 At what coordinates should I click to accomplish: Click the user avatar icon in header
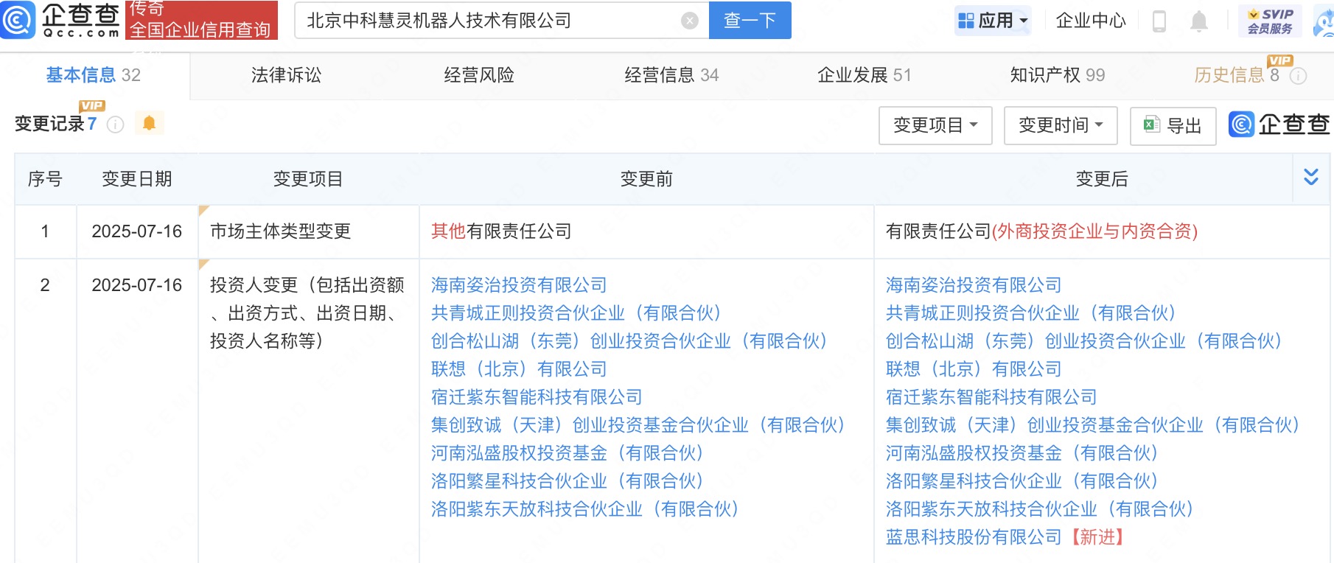click(x=1324, y=21)
